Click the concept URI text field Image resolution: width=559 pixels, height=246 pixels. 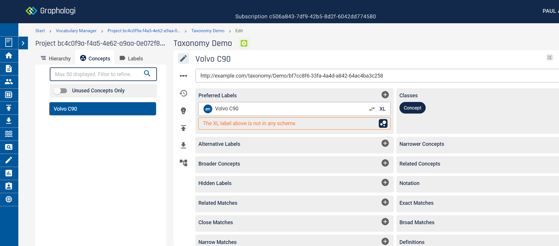pos(377,76)
